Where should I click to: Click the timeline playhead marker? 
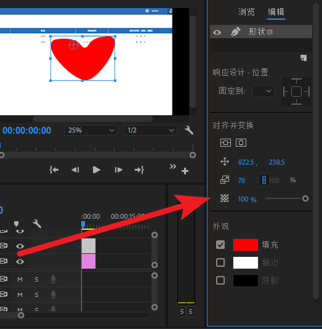[x=83, y=224]
